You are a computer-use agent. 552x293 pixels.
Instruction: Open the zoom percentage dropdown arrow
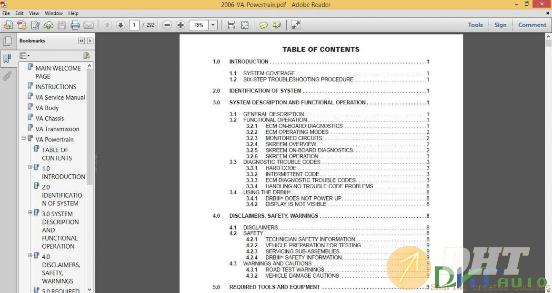[x=213, y=25]
